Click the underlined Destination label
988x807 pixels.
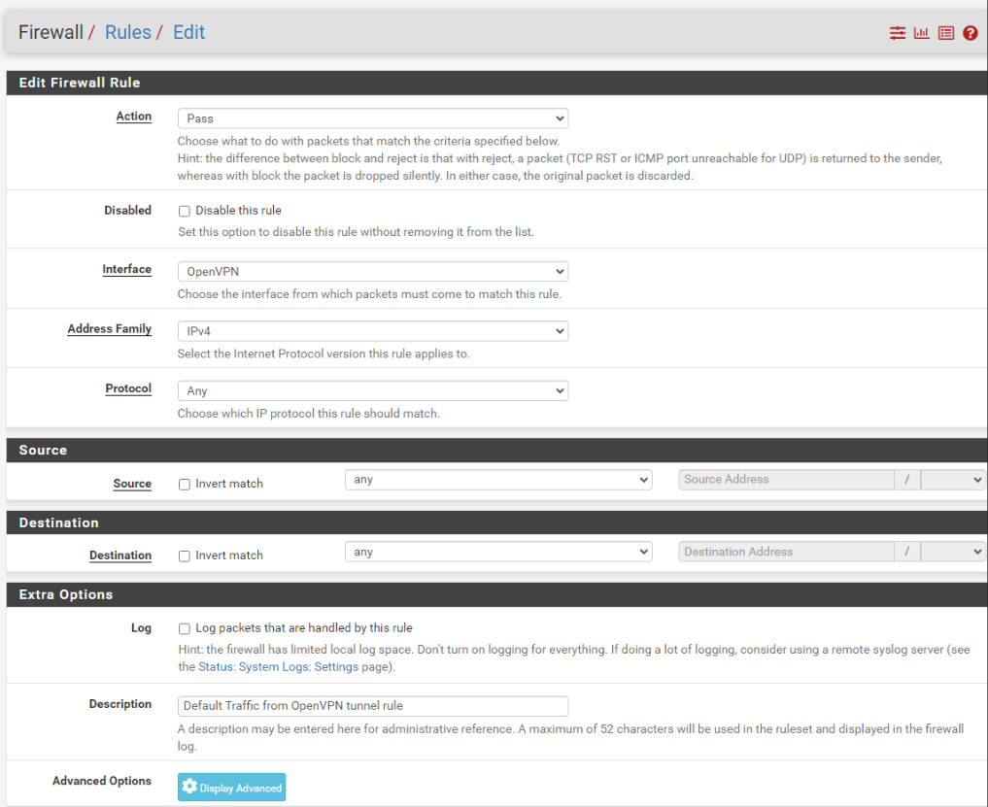120,555
